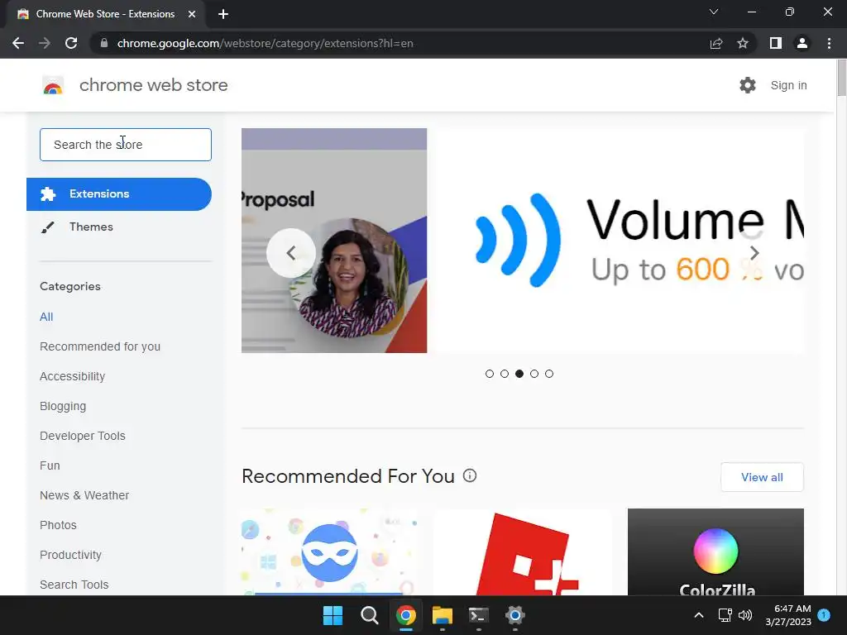Click the page vertical scrollbar
Viewport: 847px width, 635px height.
coord(841,79)
